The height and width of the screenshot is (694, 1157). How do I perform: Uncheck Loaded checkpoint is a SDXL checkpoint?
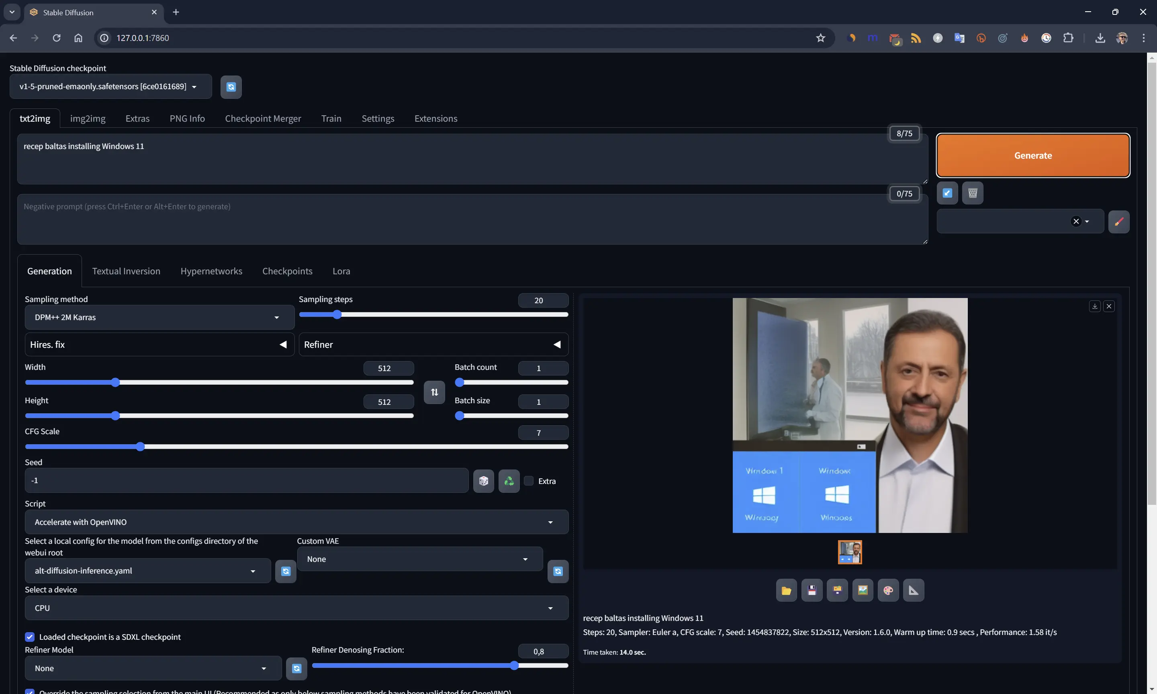(x=29, y=637)
